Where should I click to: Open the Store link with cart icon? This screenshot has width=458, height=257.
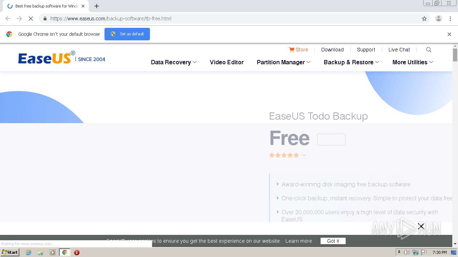[298, 50]
